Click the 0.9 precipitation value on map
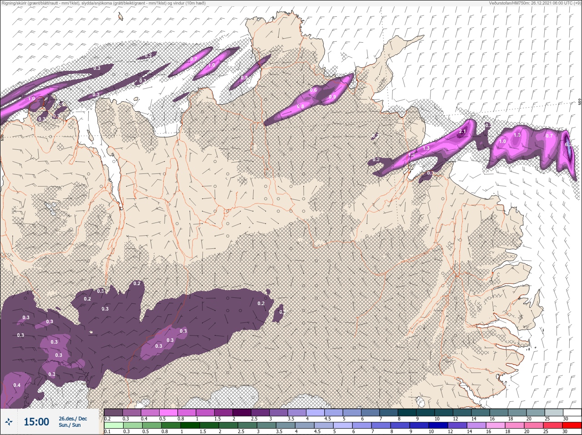 (332, 97)
